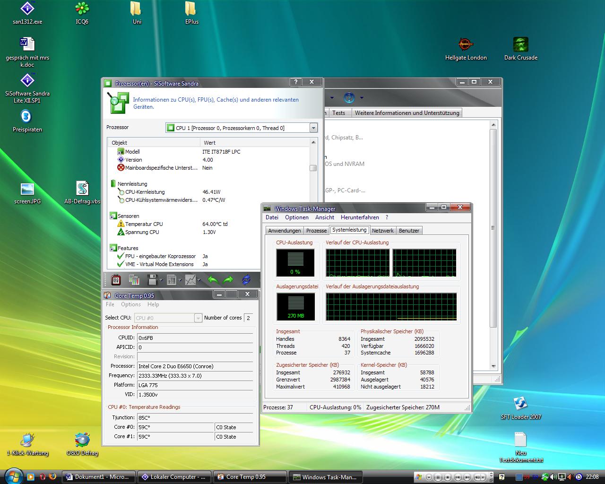Select SiSoftware Sandra Lite desktop icon
This screenshot has width=605, height=484.
[x=27, y=88]
